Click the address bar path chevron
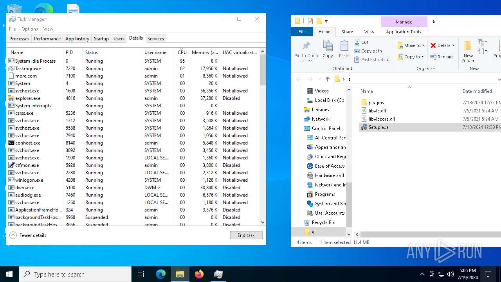This screenshot has height=282, width=501. [344, 79]
